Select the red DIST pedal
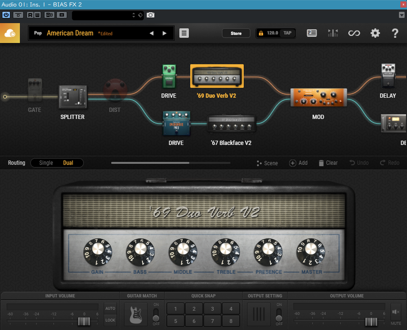This screenshot has width=407, height=330. coord(115,90)
